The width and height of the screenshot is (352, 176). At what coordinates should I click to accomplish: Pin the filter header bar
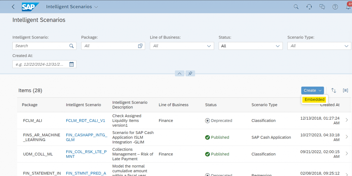click(190, 74)
